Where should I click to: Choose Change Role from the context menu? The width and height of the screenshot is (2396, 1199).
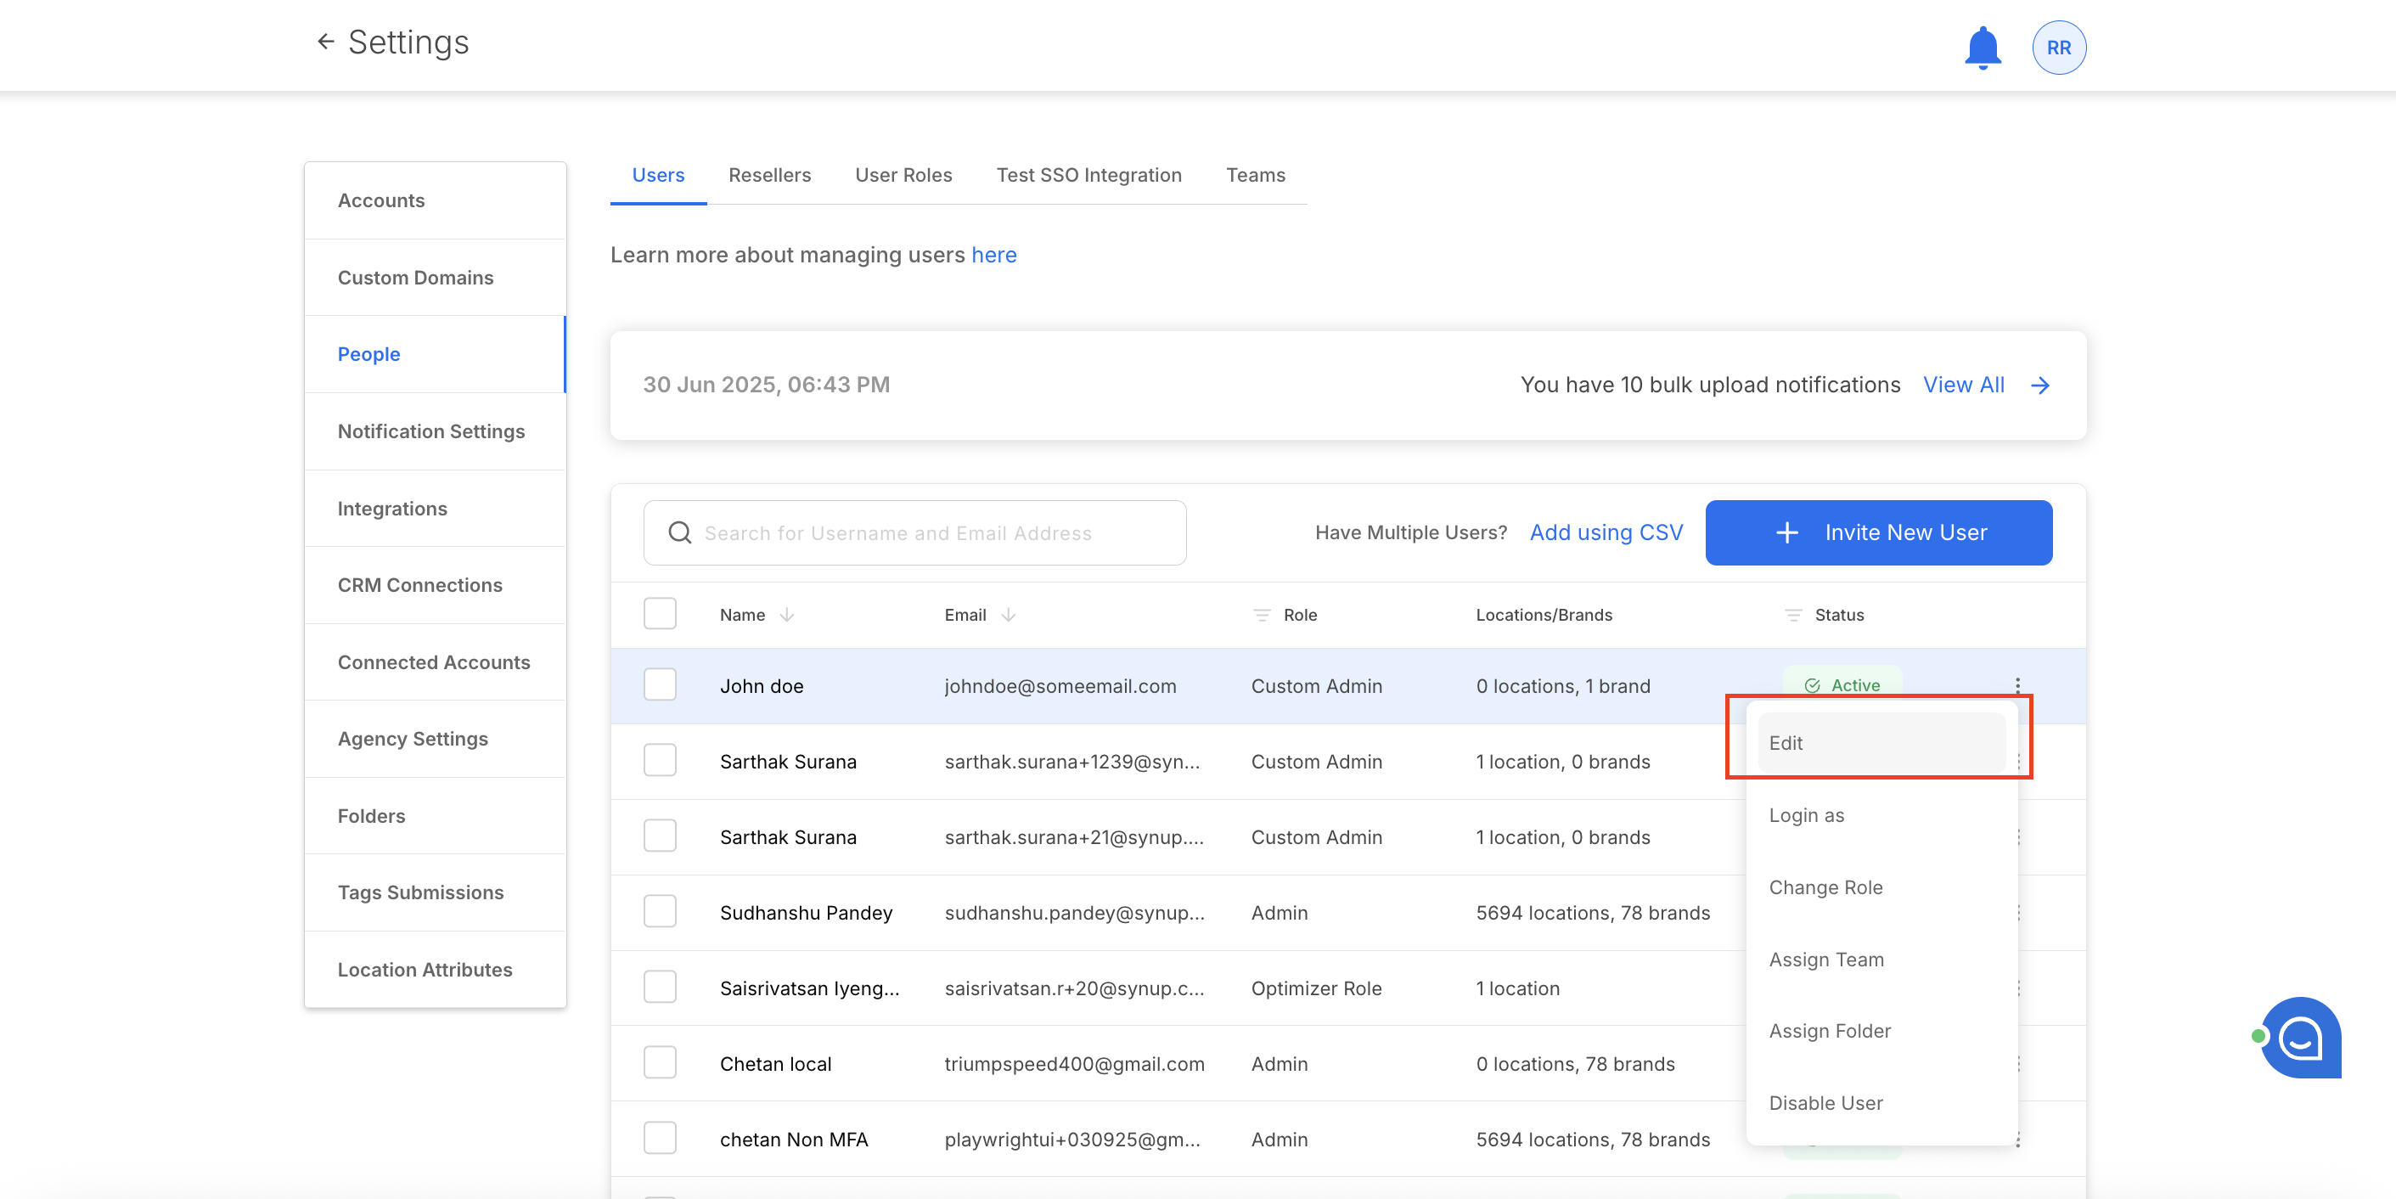(1825, 887)
